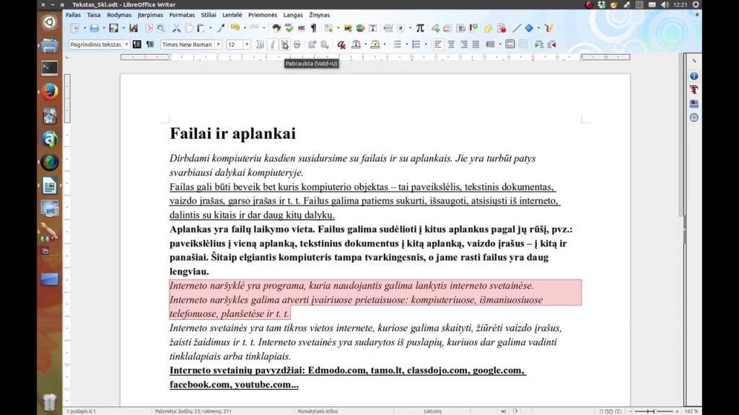Center the paragraph alignment
The height and width of the screenshot is (415, 739).
coord(451,45)
